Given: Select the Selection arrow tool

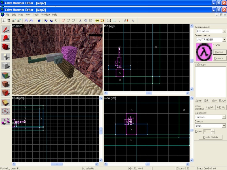Looking at the screenshot, I should (6, 30).
